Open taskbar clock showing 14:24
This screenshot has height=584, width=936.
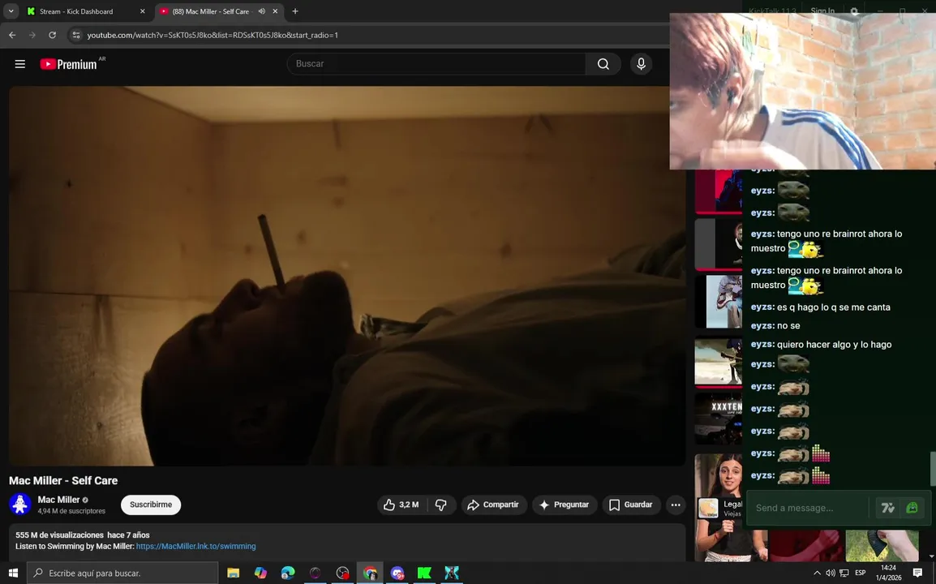coord(888,573)
